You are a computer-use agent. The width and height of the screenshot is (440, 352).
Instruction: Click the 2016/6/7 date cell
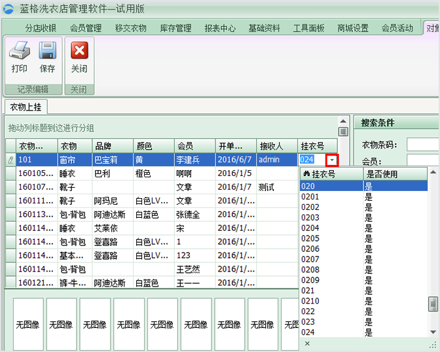click(x=234, y=160)
